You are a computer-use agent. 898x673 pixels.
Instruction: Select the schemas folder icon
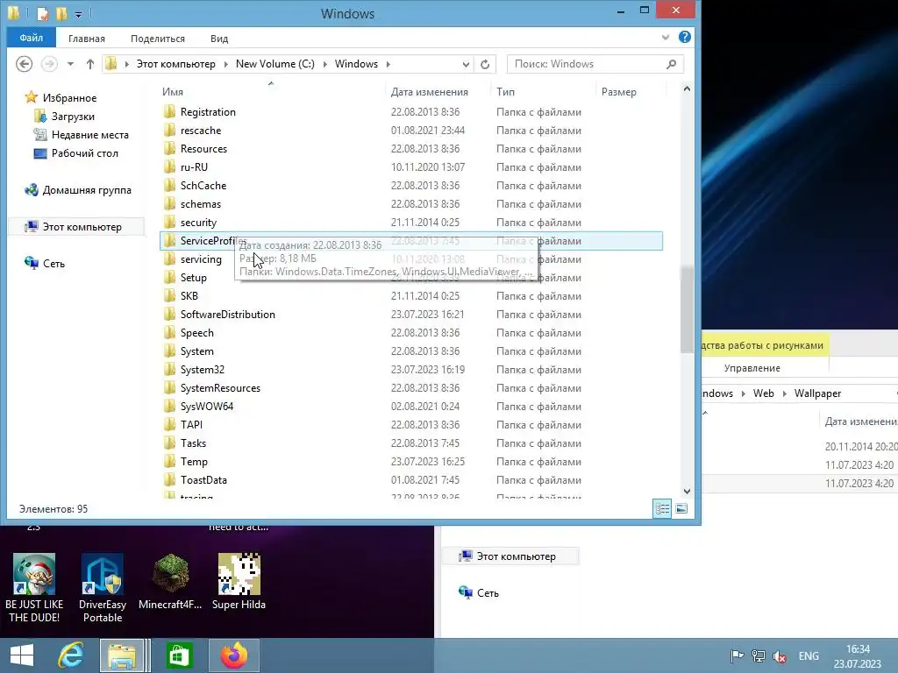tap(169, 203)
